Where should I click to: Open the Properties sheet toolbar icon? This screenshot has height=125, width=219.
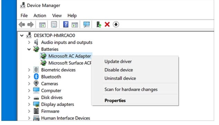pos(54,25)
